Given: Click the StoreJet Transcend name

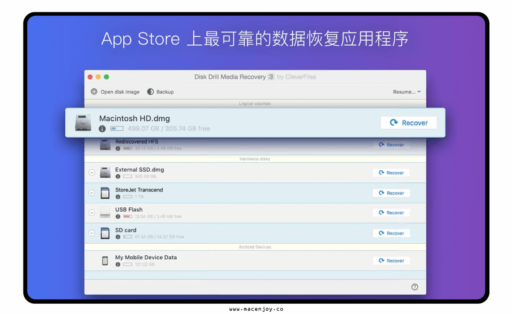Looking at the screenshot, I should click(139, 190).
